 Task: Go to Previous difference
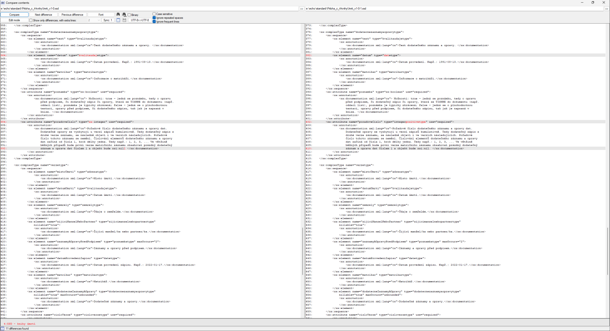72,14
